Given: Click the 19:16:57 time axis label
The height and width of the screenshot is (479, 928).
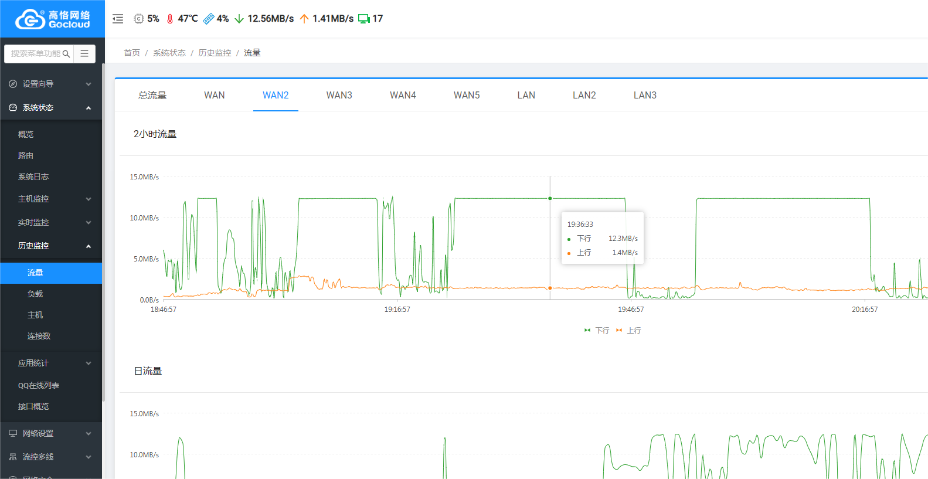Looking at the screenshot, I should click(397, 310).
